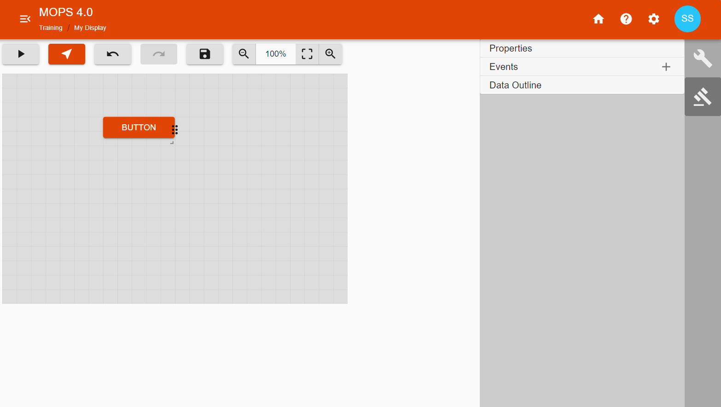Expand the Properties panel section
721x407 pixels.
[x=511, y=48]
